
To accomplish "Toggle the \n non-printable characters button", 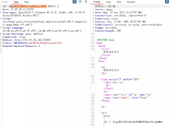I will [x=80, y=2].
